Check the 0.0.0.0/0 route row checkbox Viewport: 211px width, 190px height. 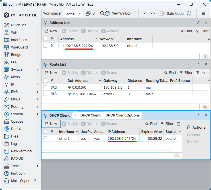coord(45,88)
